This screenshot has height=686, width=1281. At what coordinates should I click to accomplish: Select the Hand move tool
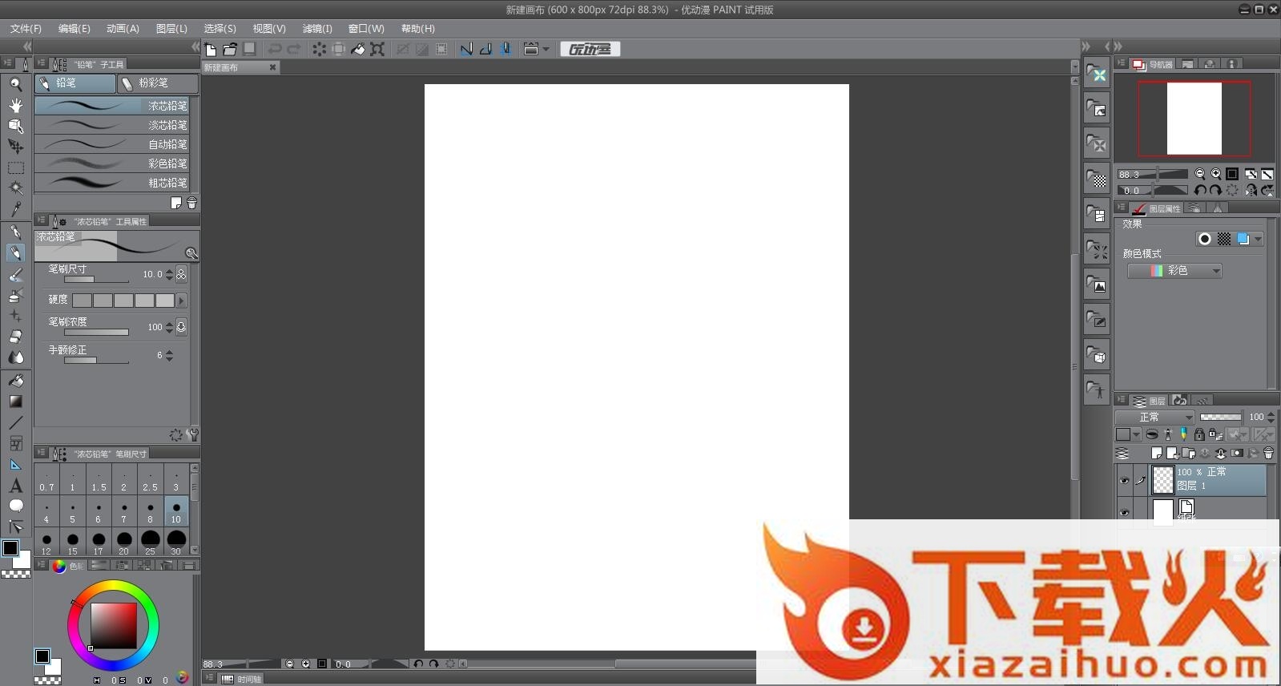pyautogui.click(x=15, y=105)
